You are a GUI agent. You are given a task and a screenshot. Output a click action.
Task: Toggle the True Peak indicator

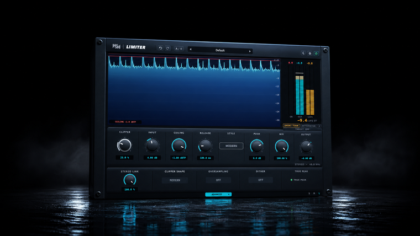point(298,180)
